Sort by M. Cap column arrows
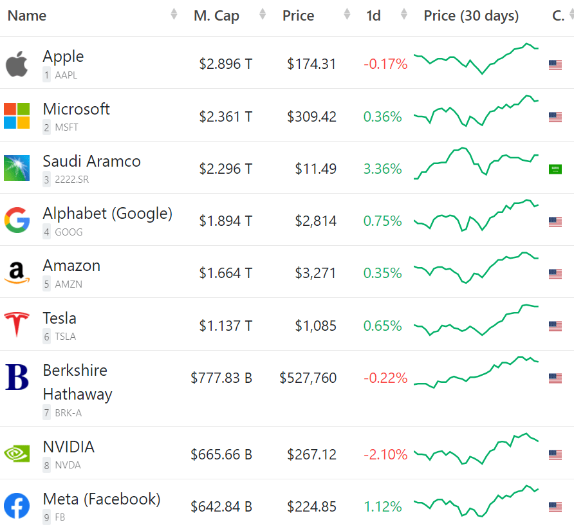This screenshot has height=527, width=574. click(262, 15)
